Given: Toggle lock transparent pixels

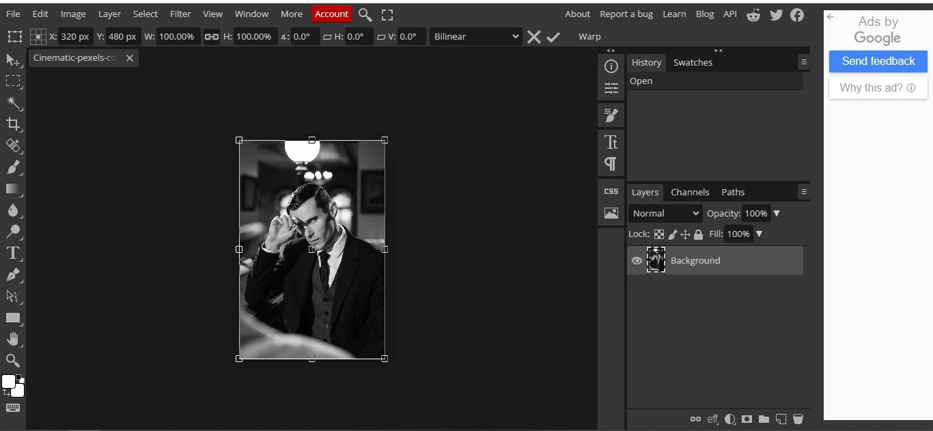Looking at the screenshot, I should click(x=658, y=234).
